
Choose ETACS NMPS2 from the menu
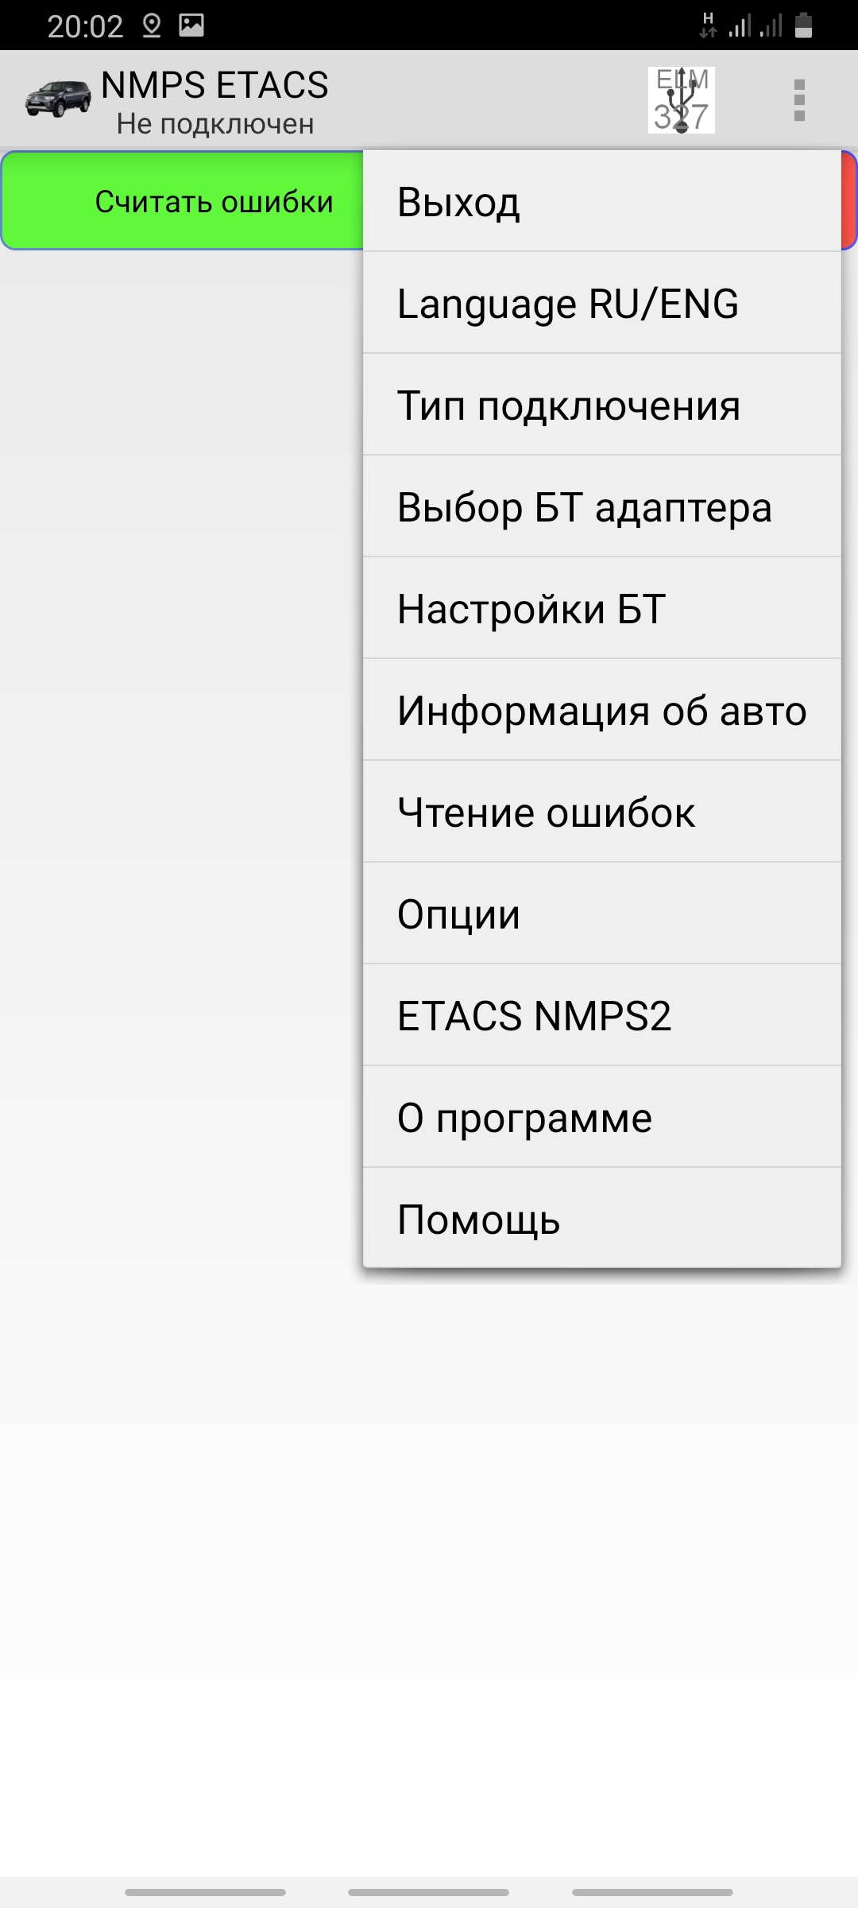[x=601, y=1016]
